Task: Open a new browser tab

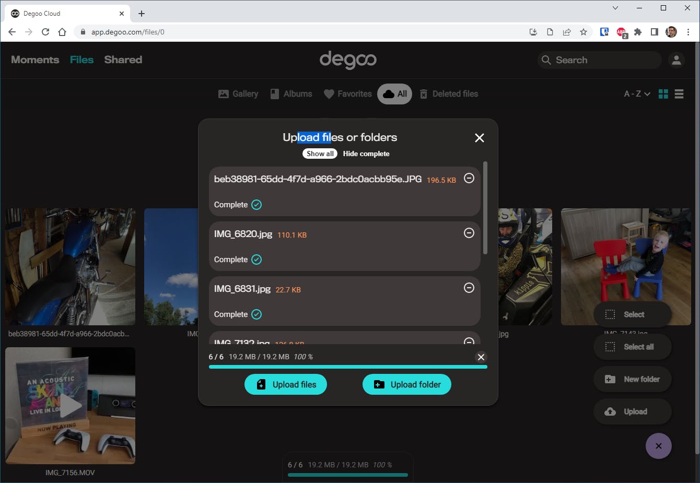Action: pos(142,14)
